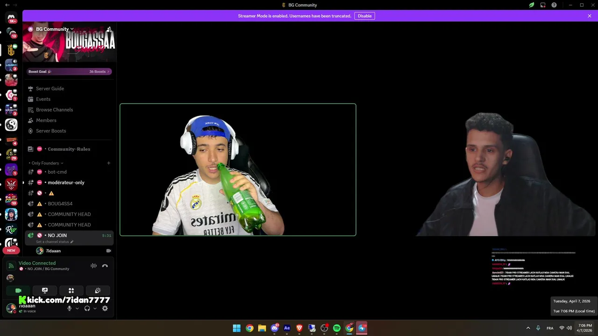Disable Streamer Mode via Disable button
The width and height of the screenshot is (598, 336).
coord(364,16)
